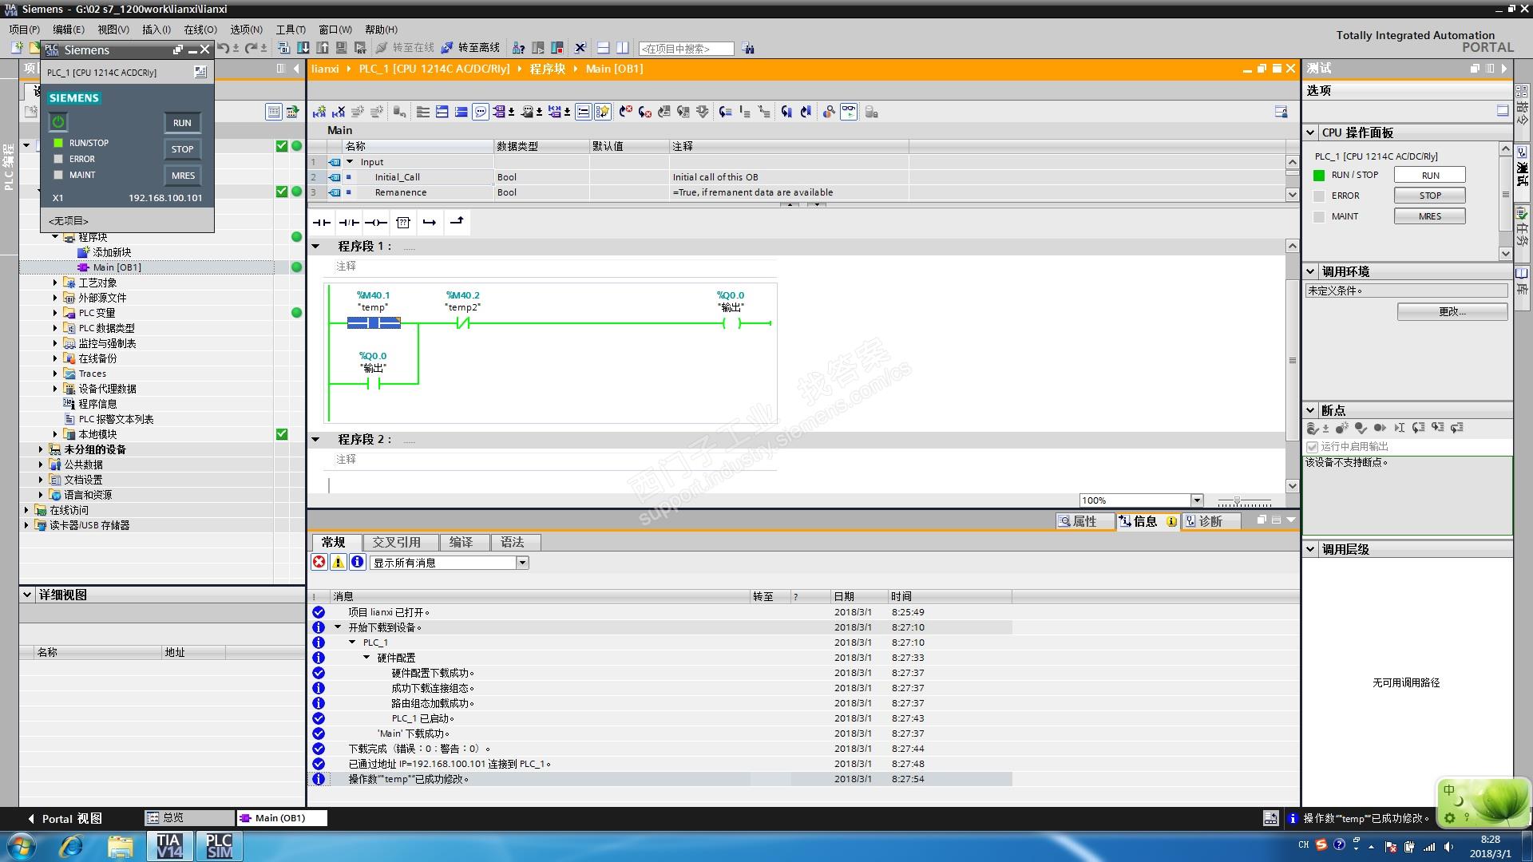Click the error filter icon in messages
Image resolution: width=1533 pixels, height=862 pixels.
point(319,563)
